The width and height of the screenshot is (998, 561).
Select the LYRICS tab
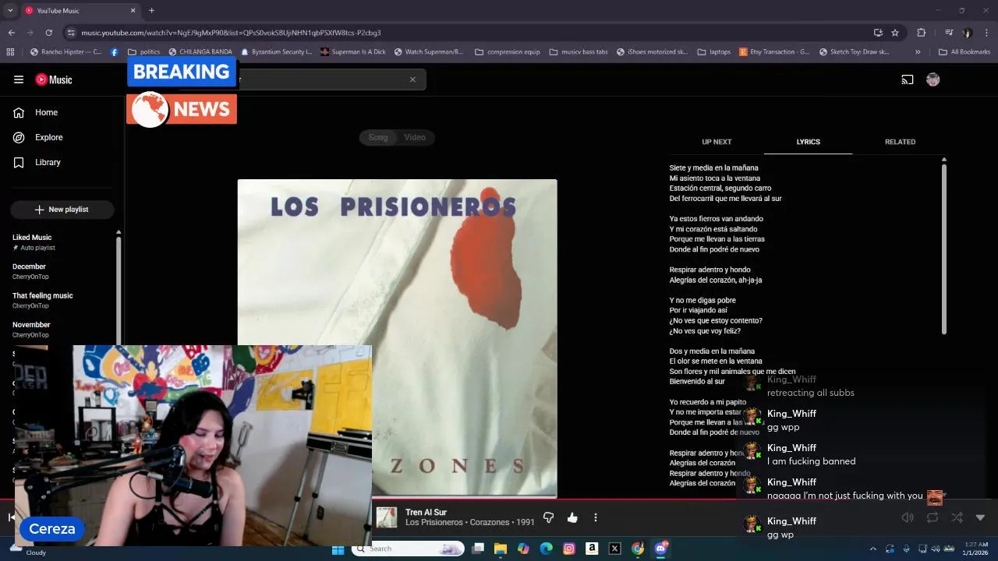808,142
